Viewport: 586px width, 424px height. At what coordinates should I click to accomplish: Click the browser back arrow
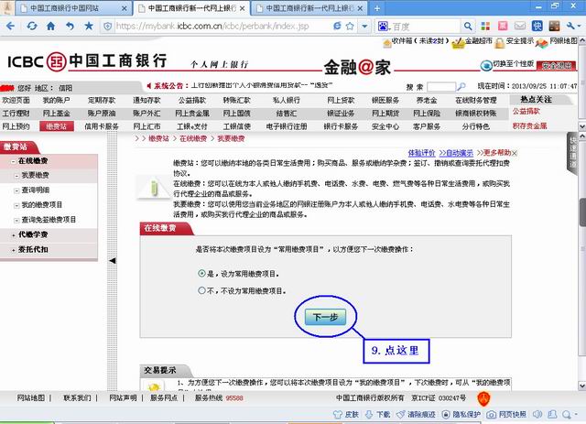pyautogui.click(x=10, y=26)
